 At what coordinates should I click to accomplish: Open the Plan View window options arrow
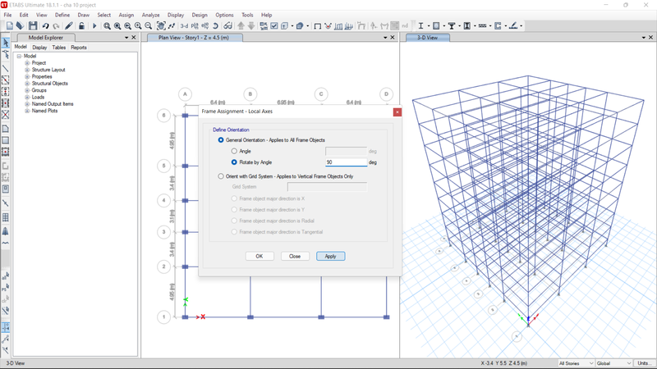[x=385, y=38]
